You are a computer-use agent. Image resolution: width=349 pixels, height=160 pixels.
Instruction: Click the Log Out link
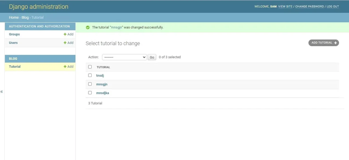point(333,6)
